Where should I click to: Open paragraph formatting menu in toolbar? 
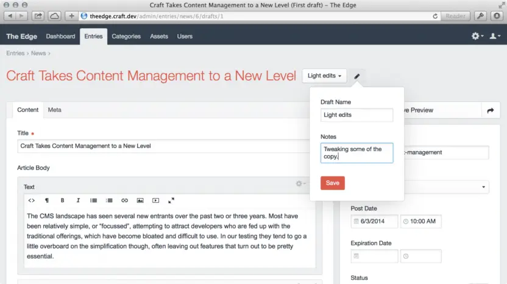[x=47, y=201]
